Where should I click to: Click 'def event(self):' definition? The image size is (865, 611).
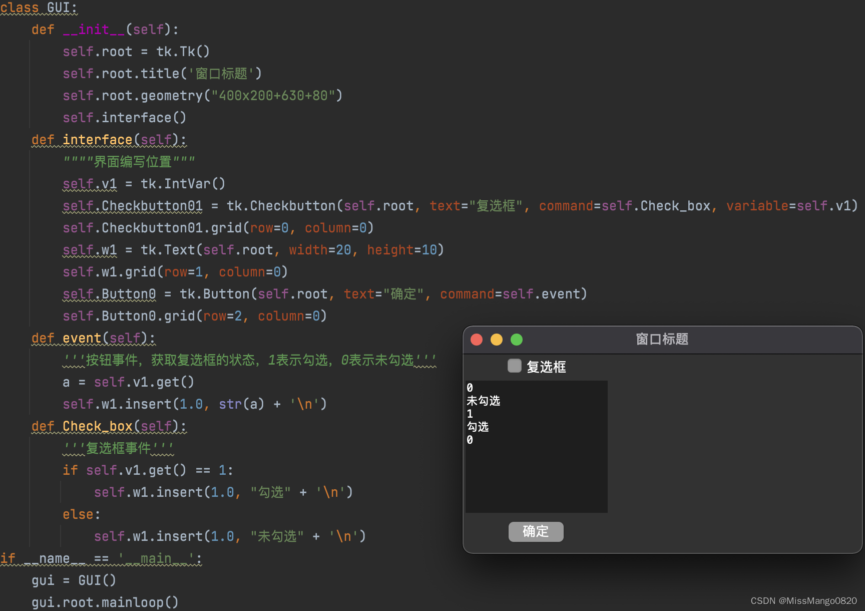point(93,338)
